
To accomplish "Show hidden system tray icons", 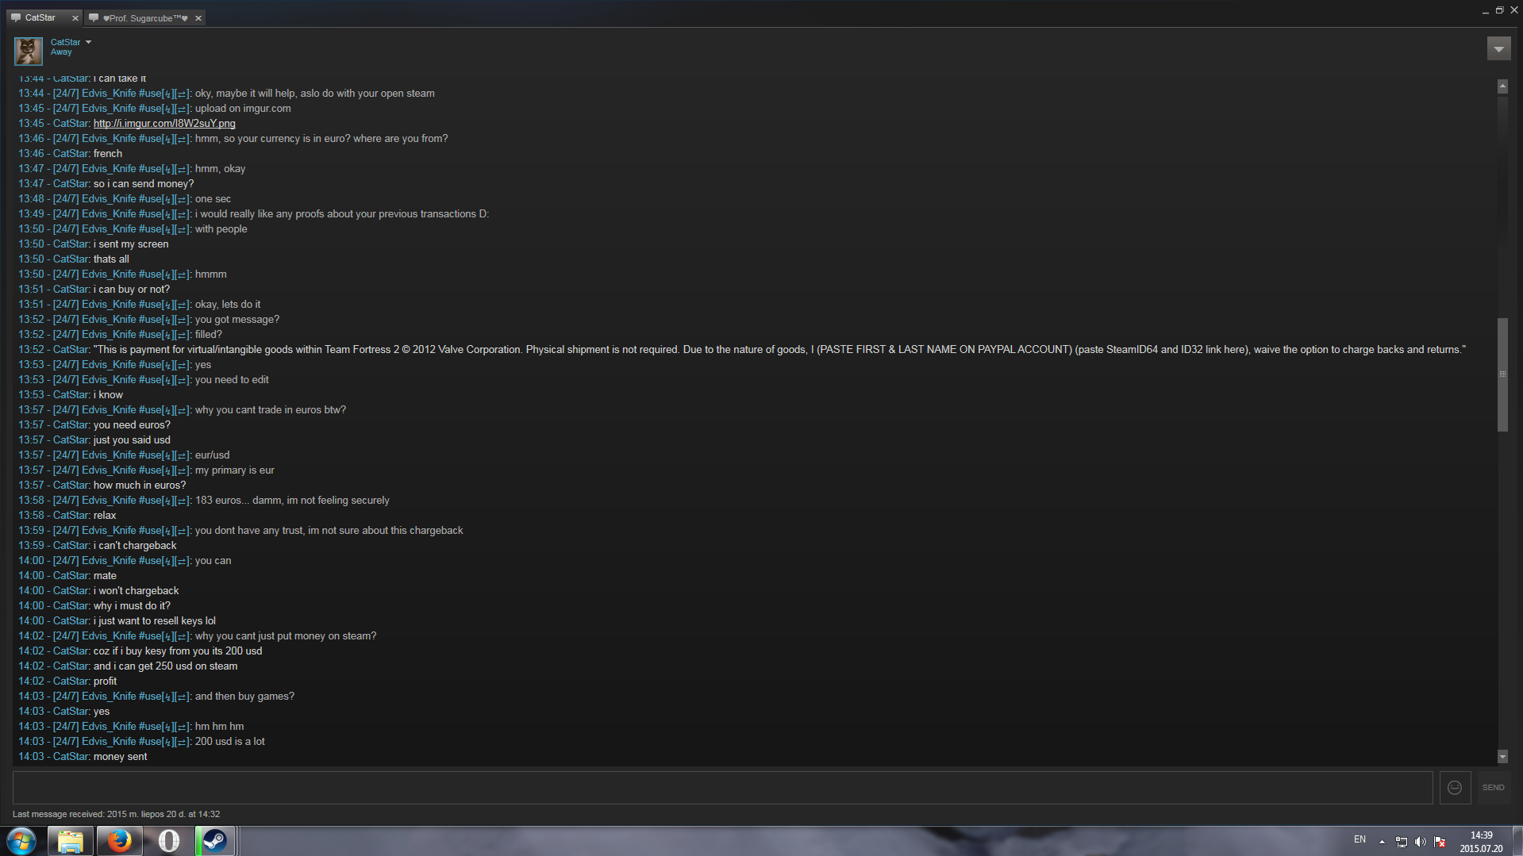I will tap(1382, 842).
